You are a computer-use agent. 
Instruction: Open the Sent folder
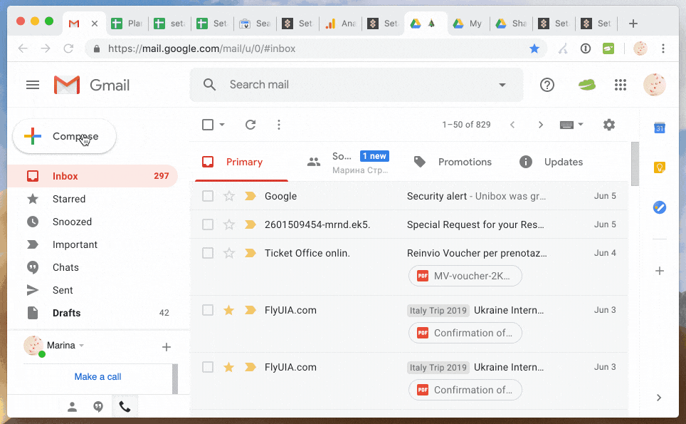tap(93, 290)
